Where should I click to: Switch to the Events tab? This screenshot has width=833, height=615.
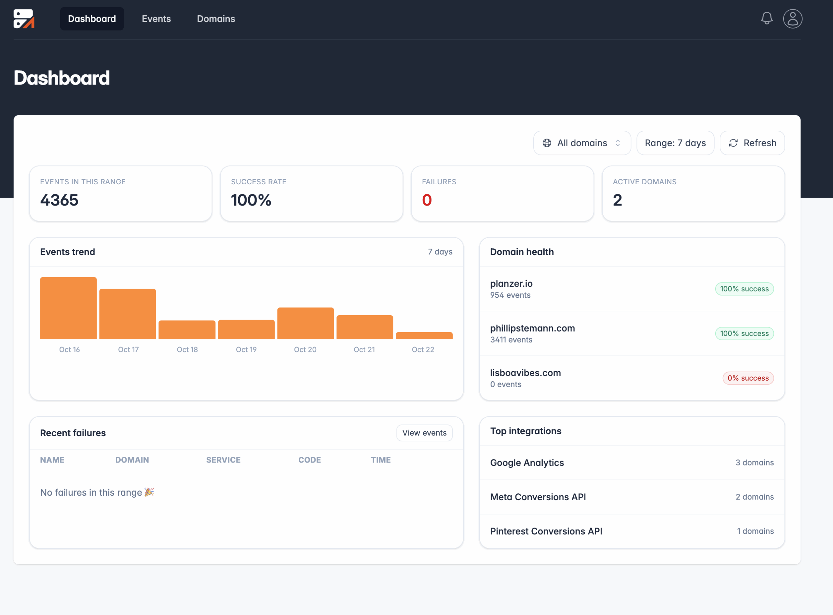[x=156, y=18]
